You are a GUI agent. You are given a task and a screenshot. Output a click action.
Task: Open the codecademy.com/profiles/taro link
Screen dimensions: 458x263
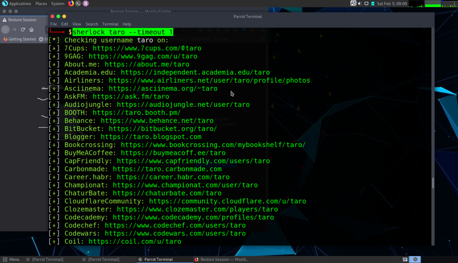(x=194, y=217)
